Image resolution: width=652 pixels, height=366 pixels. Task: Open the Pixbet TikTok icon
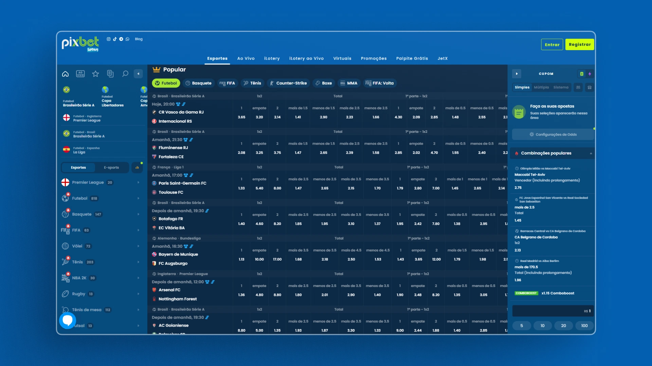click(x=115, y=39)
